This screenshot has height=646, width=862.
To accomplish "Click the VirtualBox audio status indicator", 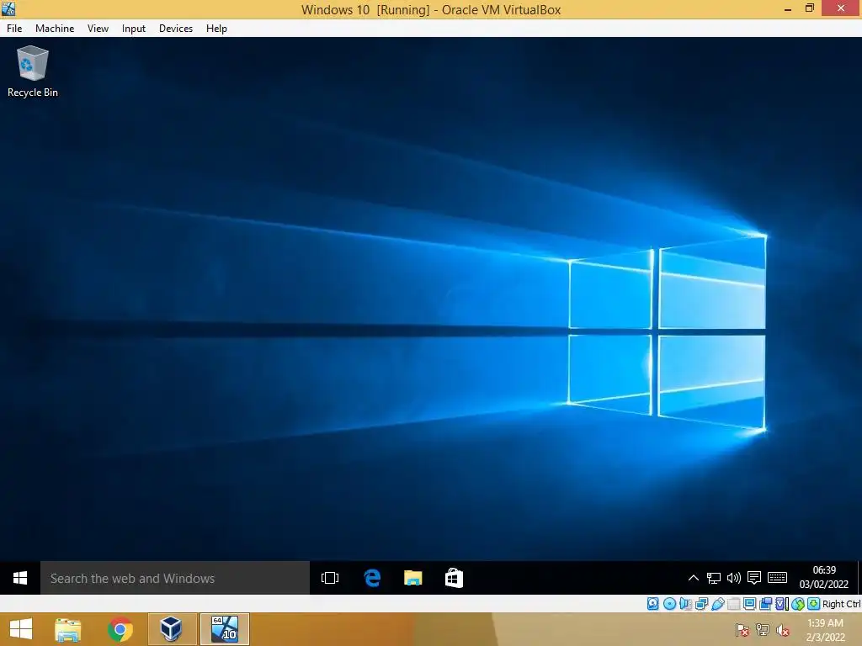I will (x=685, y=604).
